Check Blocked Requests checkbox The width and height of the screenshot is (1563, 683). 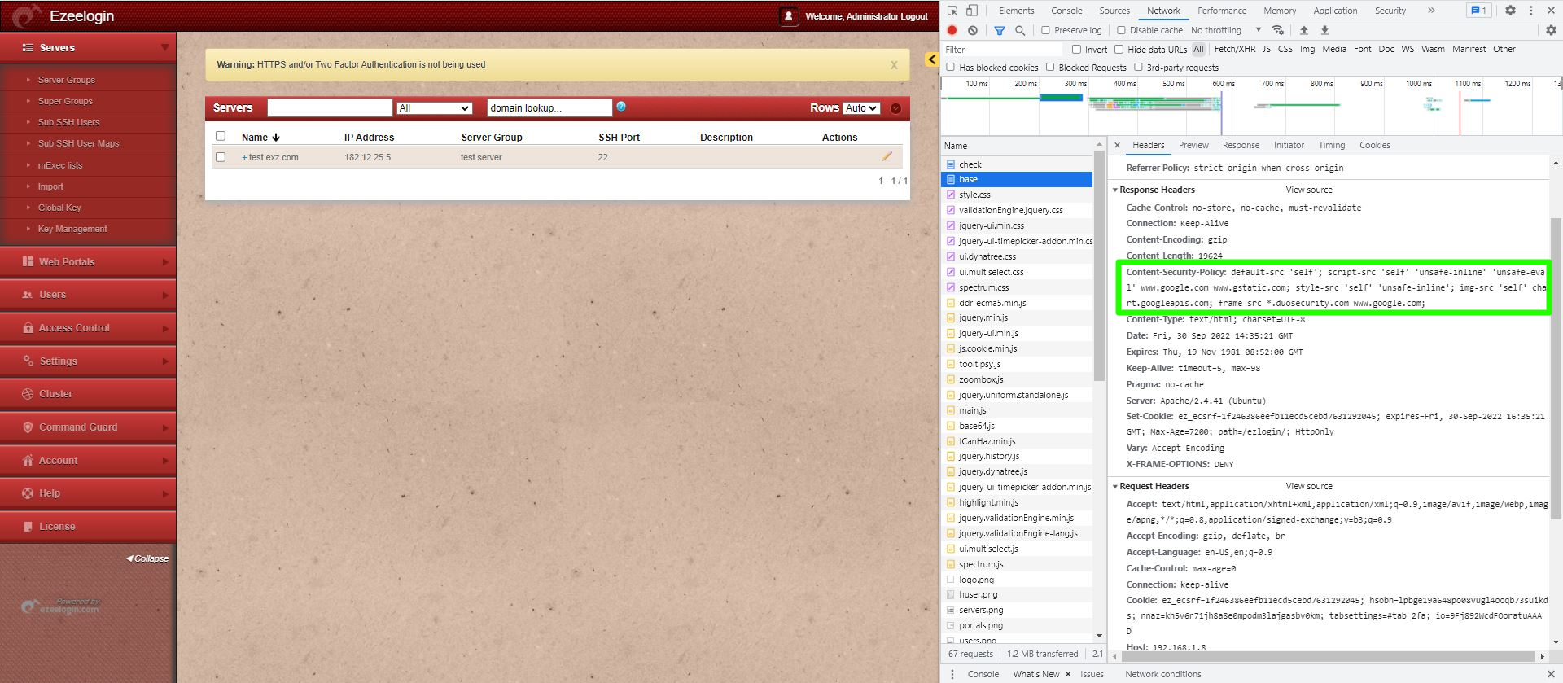pyautogui.click(x=1050, y=68)
